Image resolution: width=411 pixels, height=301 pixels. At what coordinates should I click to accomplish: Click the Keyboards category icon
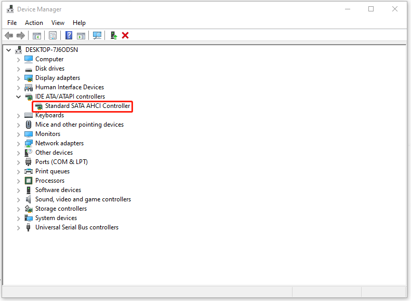click(x=29, y=115)
